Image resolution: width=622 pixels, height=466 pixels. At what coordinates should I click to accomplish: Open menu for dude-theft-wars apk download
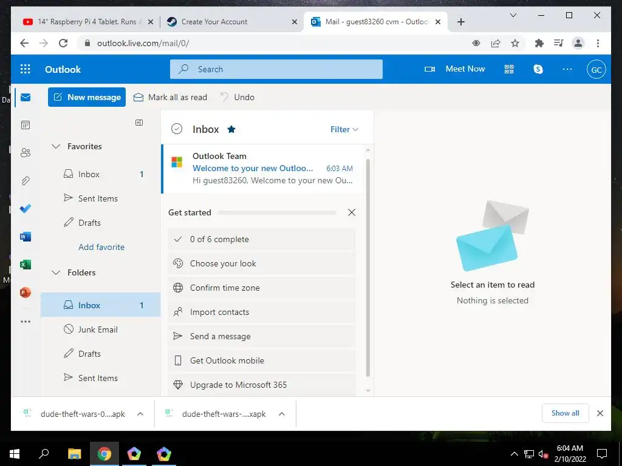tap(140, 414)
